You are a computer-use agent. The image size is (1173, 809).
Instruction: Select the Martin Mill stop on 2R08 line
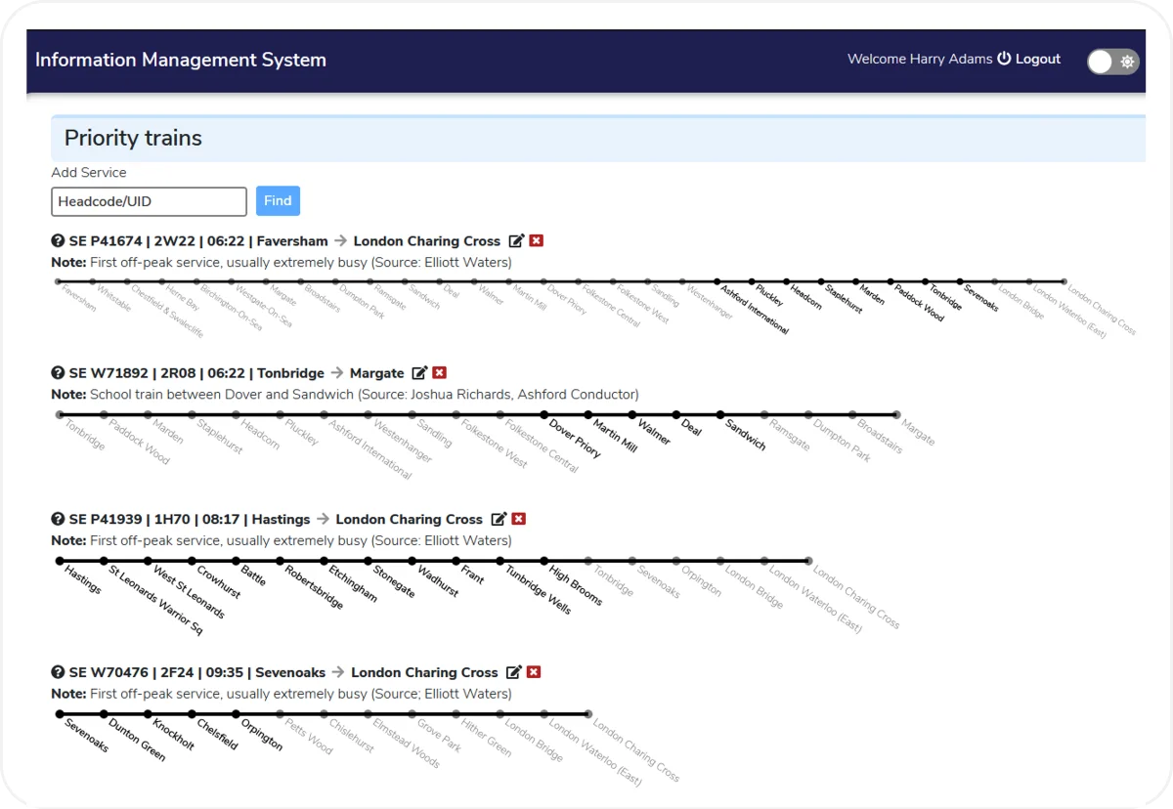tap(588, 415)
